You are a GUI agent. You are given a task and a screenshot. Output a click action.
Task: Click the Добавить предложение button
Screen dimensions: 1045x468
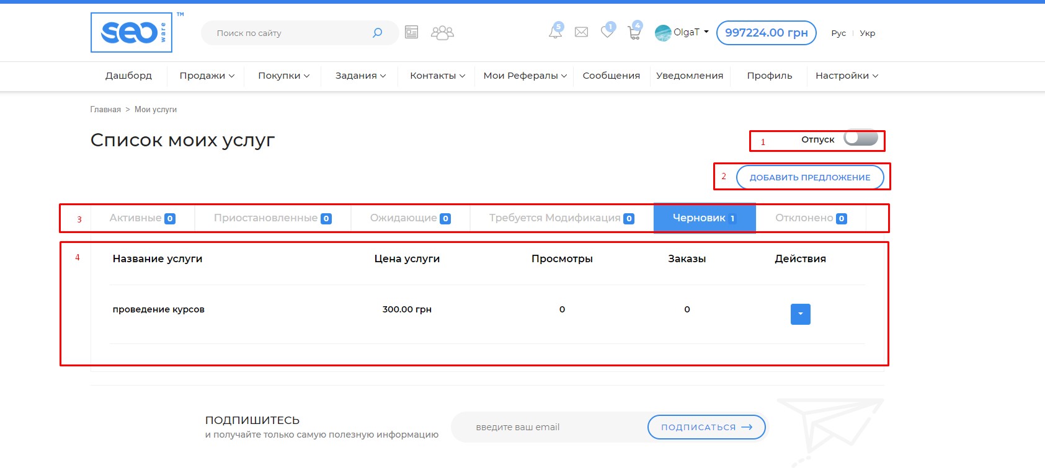809,177
